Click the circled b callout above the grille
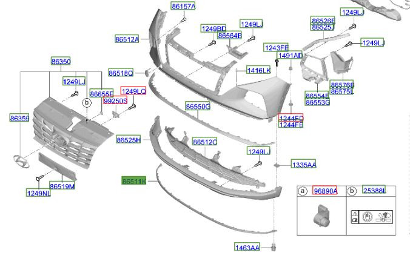The width and height of the screenshot is (410, 273). click(87, 103)
